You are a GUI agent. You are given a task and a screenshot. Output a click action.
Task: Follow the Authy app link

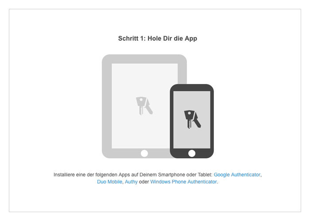tap(131, 182)
